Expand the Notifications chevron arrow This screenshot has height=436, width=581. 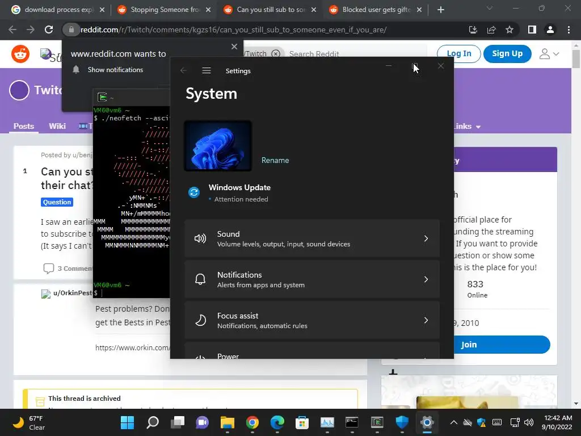pyautogui.click(x=426, y=279)
